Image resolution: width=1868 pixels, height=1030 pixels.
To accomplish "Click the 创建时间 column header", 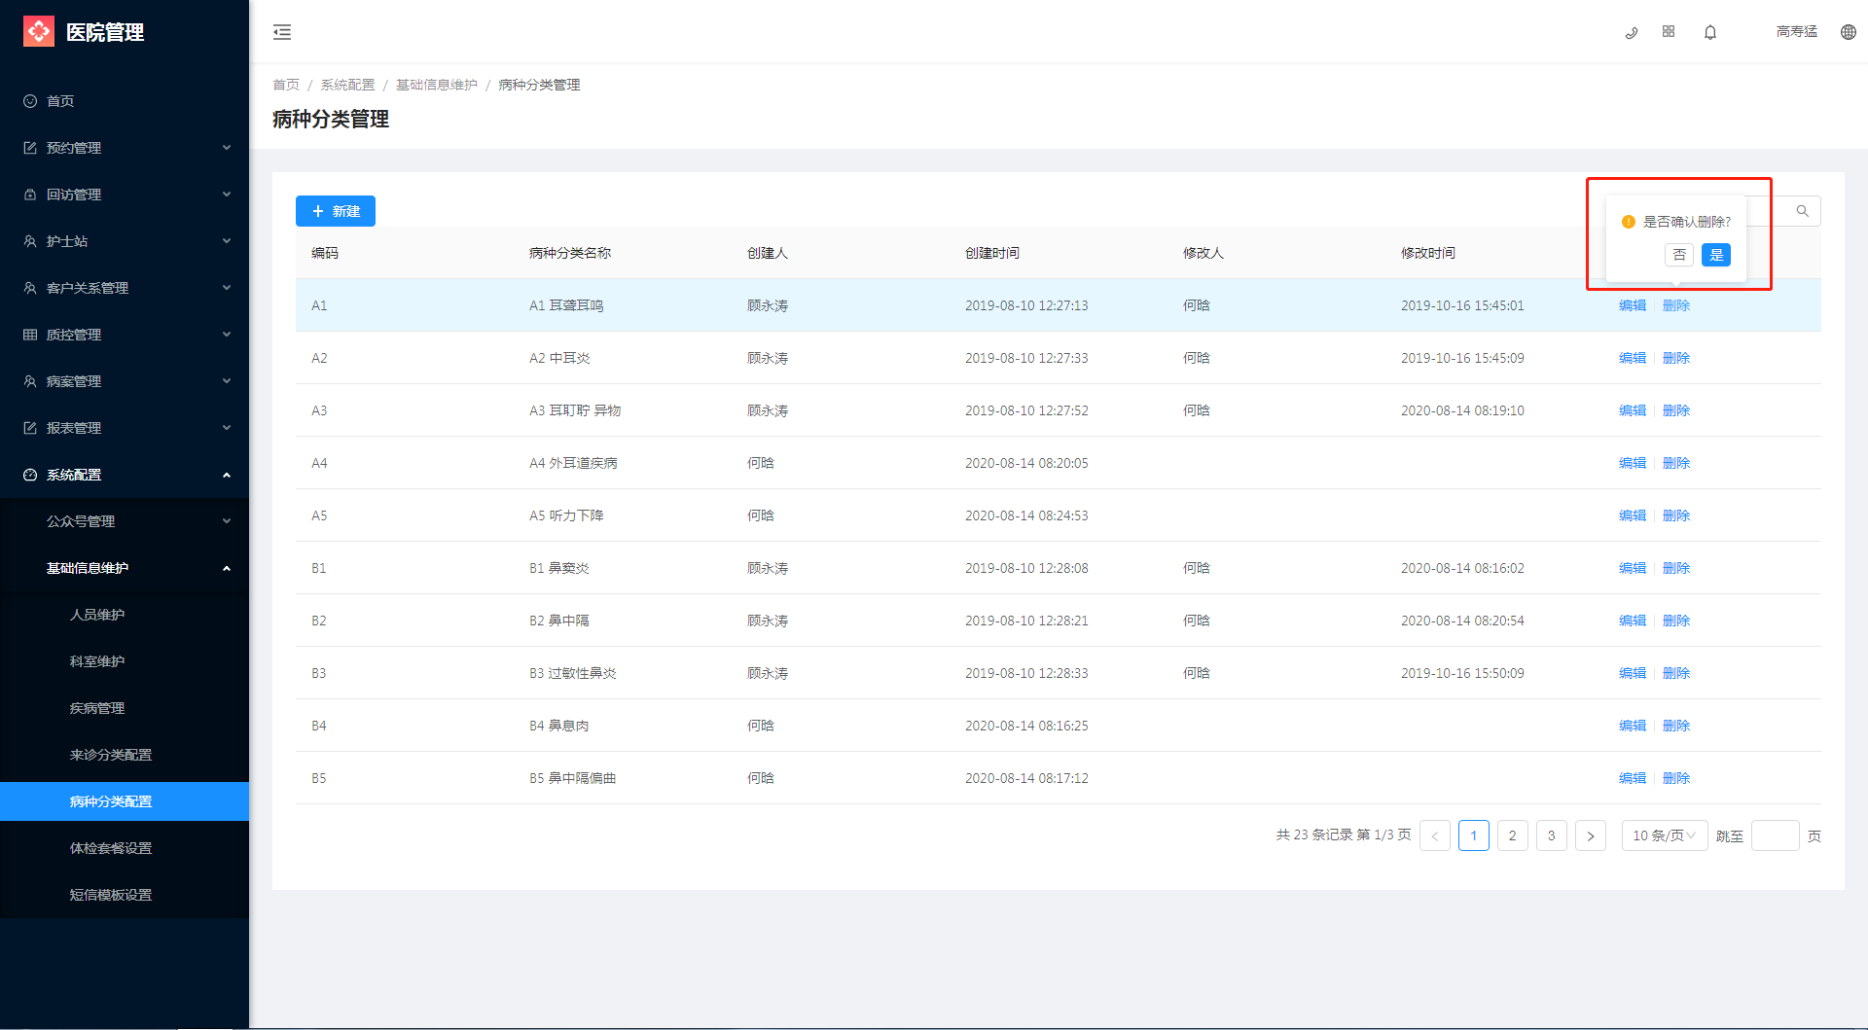I will (992, 253).
